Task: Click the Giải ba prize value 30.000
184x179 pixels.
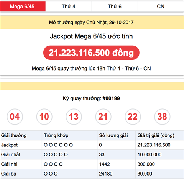Action: (x=145, y=174)
